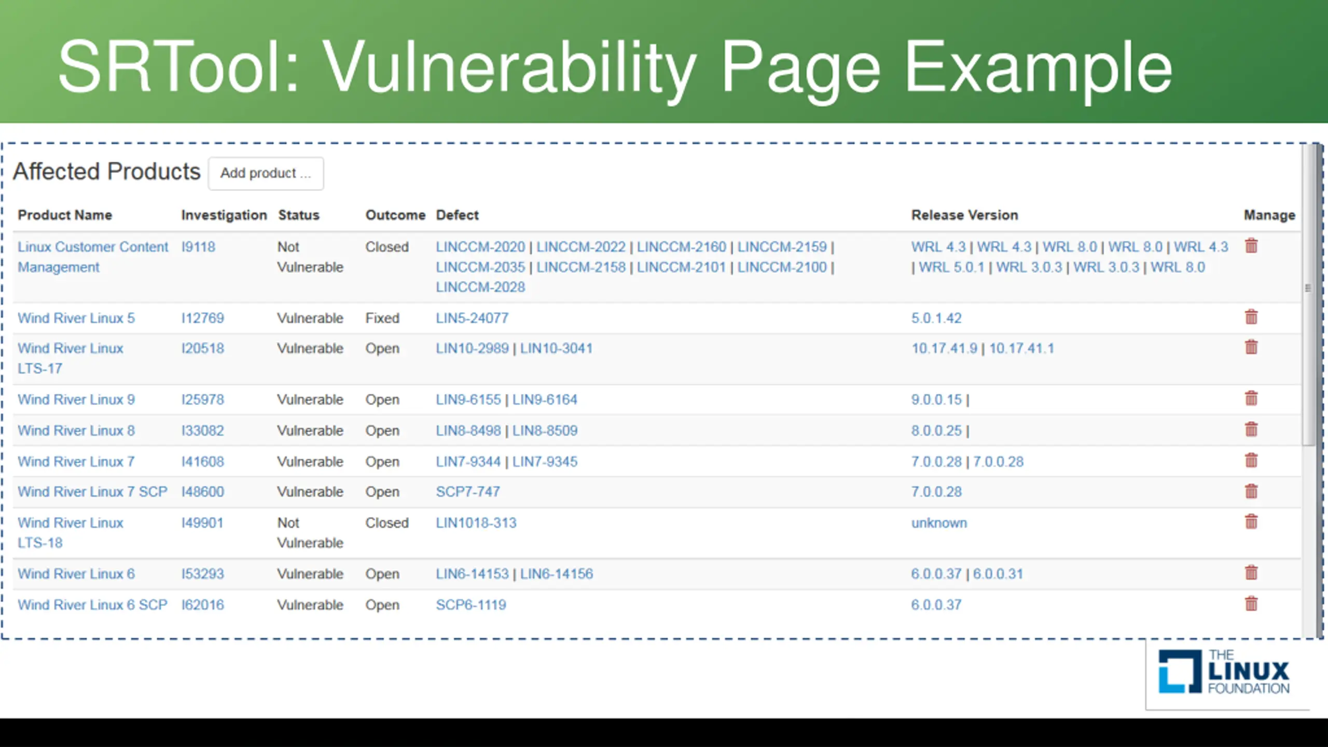Open investigation I9118
The width and height of the screenshot is (1328, 747).
click(x=198, y=247)
